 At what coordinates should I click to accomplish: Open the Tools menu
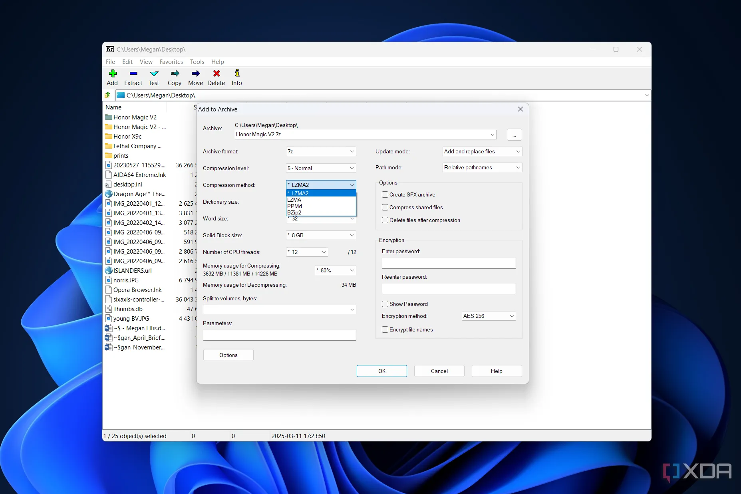click(197, 62)
